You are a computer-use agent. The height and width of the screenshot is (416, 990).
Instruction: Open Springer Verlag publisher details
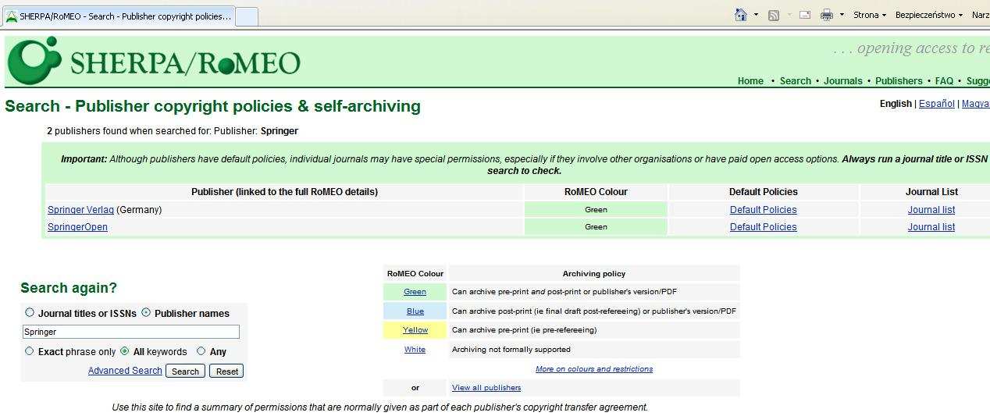80,210
